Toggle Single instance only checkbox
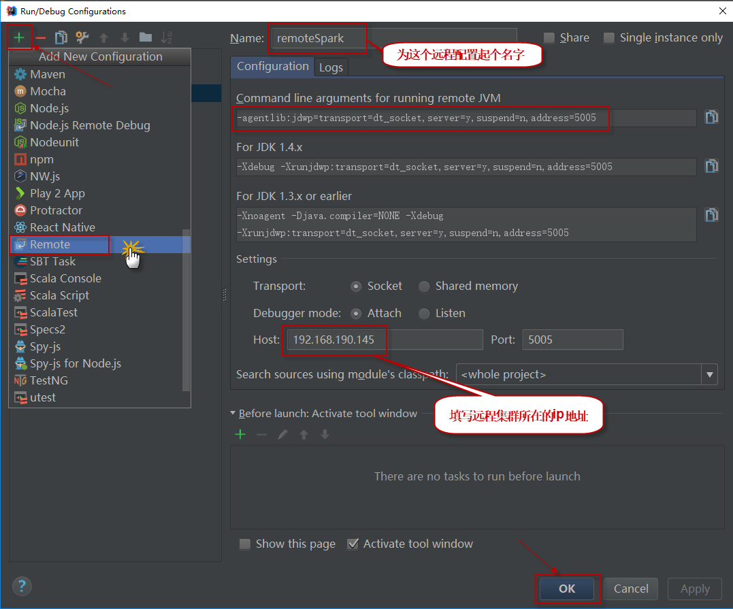Image resolution: width=733 pixels, height=609 pixels. point(609,38)
